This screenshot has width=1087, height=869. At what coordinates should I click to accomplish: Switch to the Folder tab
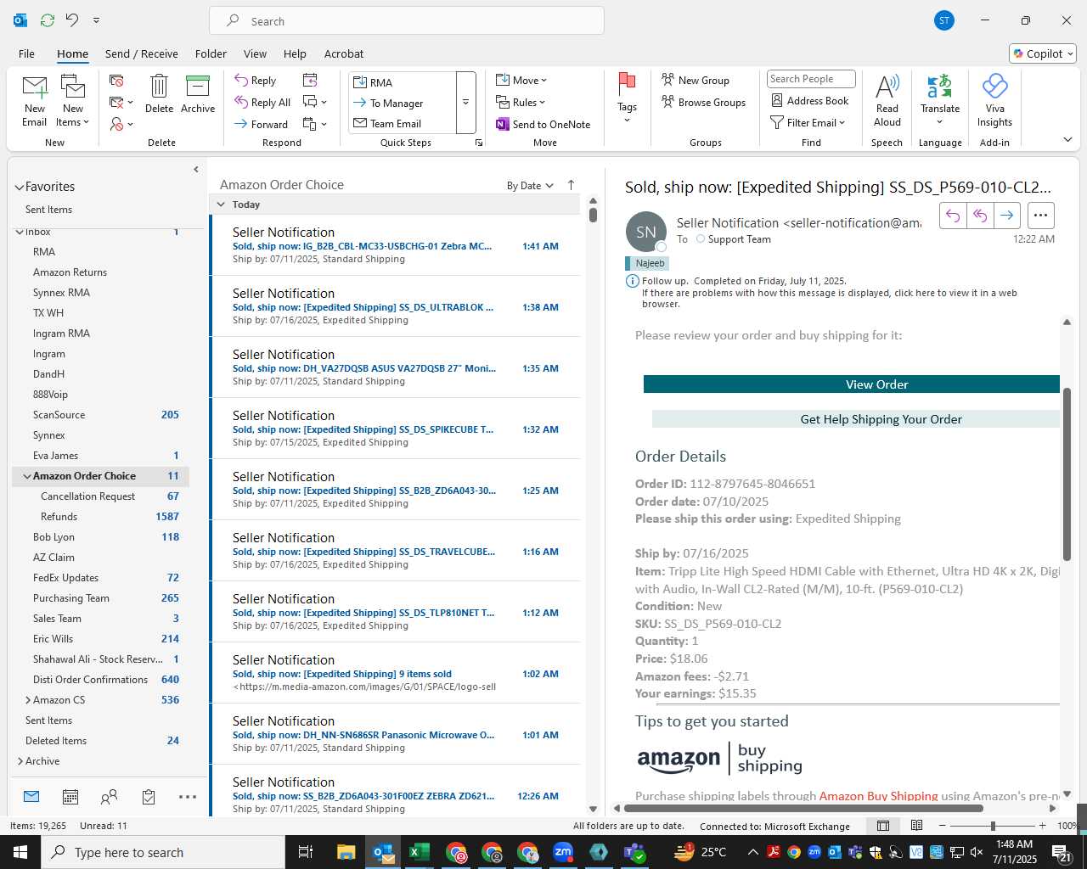tap(211, 53)
